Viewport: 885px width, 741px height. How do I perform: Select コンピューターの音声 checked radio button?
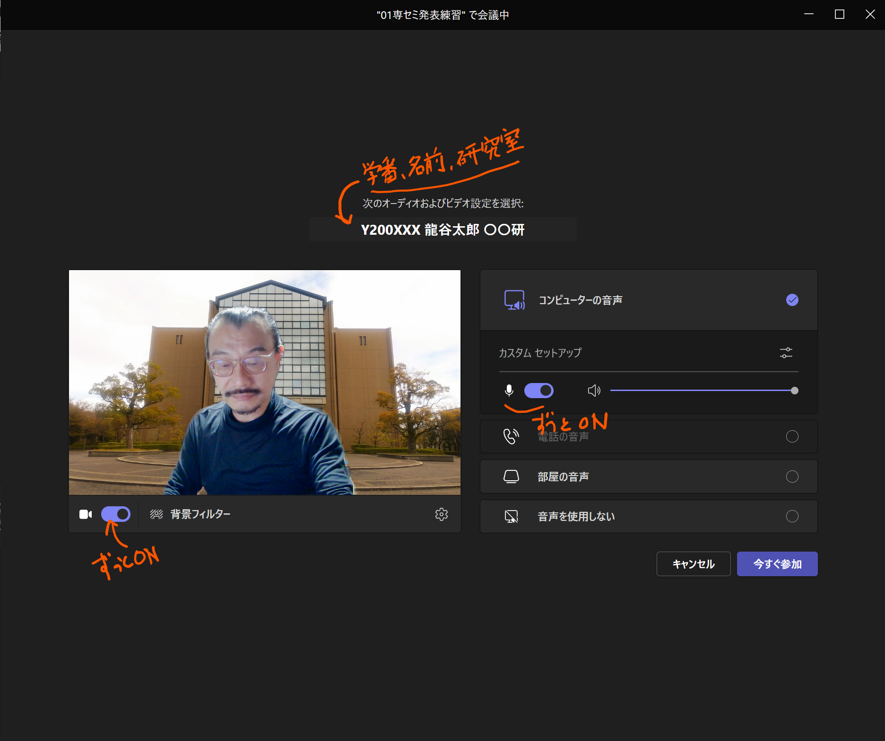coord(792,300)
